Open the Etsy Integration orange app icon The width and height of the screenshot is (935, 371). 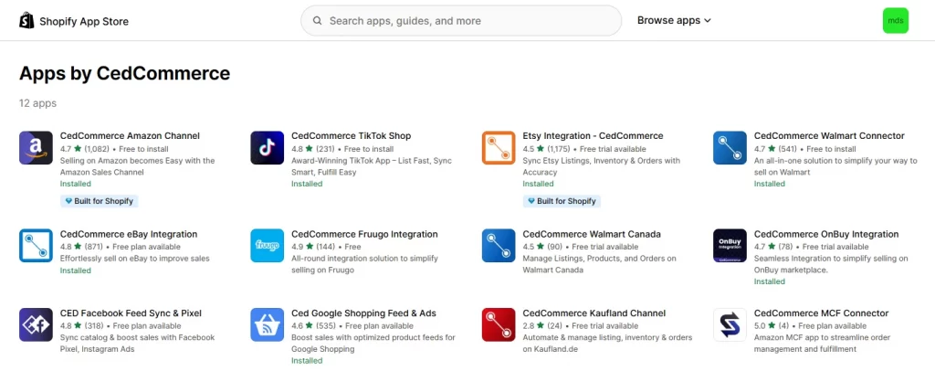click(x=499, y=148)
